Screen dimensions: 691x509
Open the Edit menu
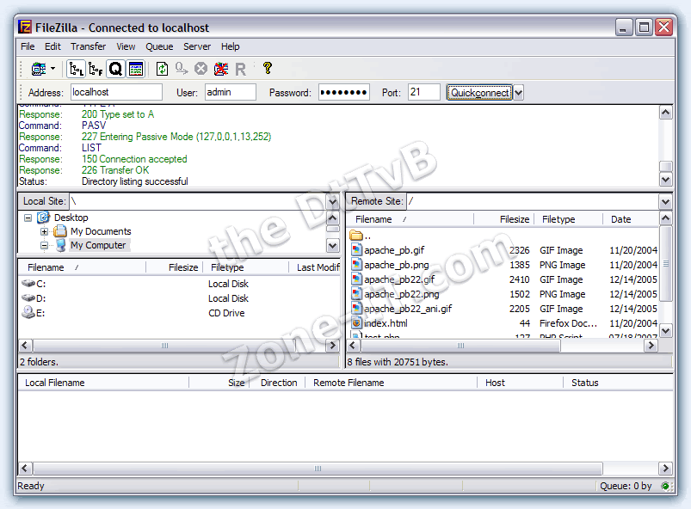click(52, 46)
